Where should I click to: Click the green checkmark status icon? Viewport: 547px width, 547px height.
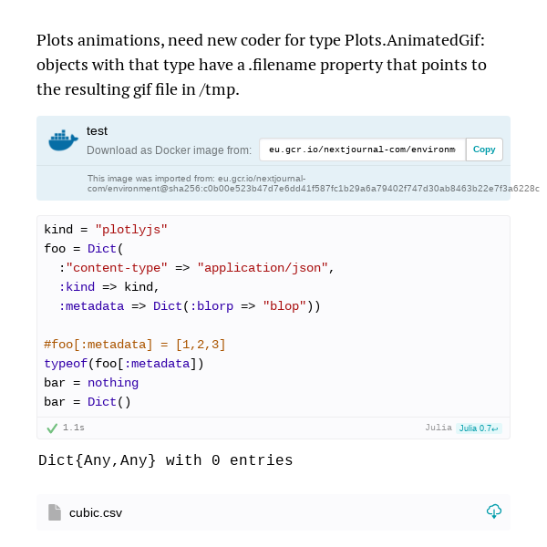[52, 428]
